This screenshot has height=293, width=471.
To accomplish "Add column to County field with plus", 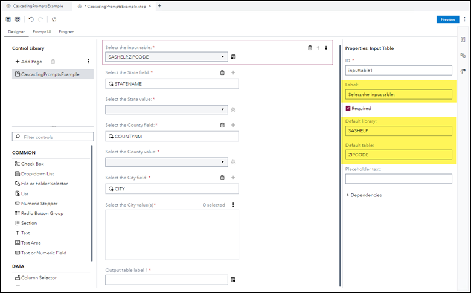I will pyautogui.click(x=233, y=125).
